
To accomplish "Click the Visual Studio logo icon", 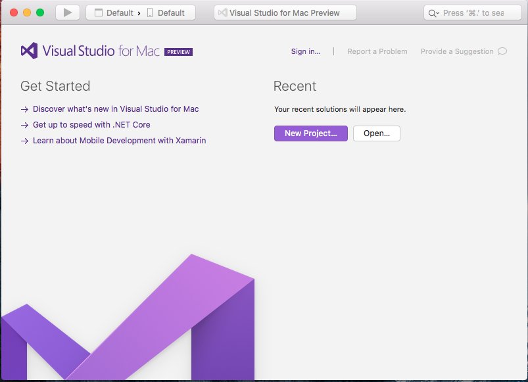I will pyautogui.click(x=30, y=51).
